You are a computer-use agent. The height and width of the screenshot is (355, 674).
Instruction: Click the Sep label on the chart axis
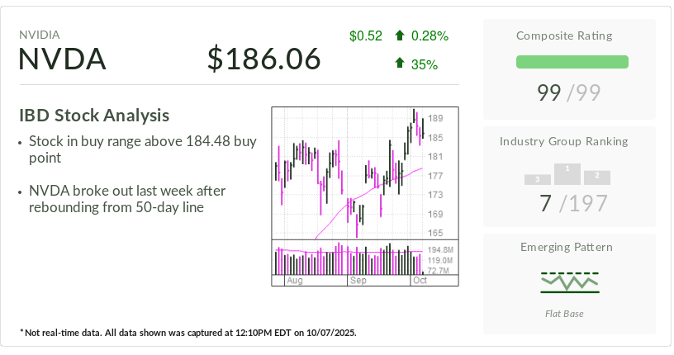(x=358, y=281)
